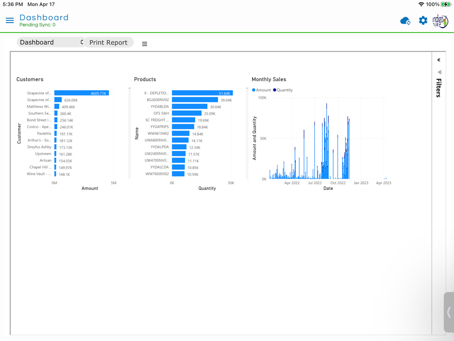
Task: Select the Artisan customer label
Action: click(45, 160)
